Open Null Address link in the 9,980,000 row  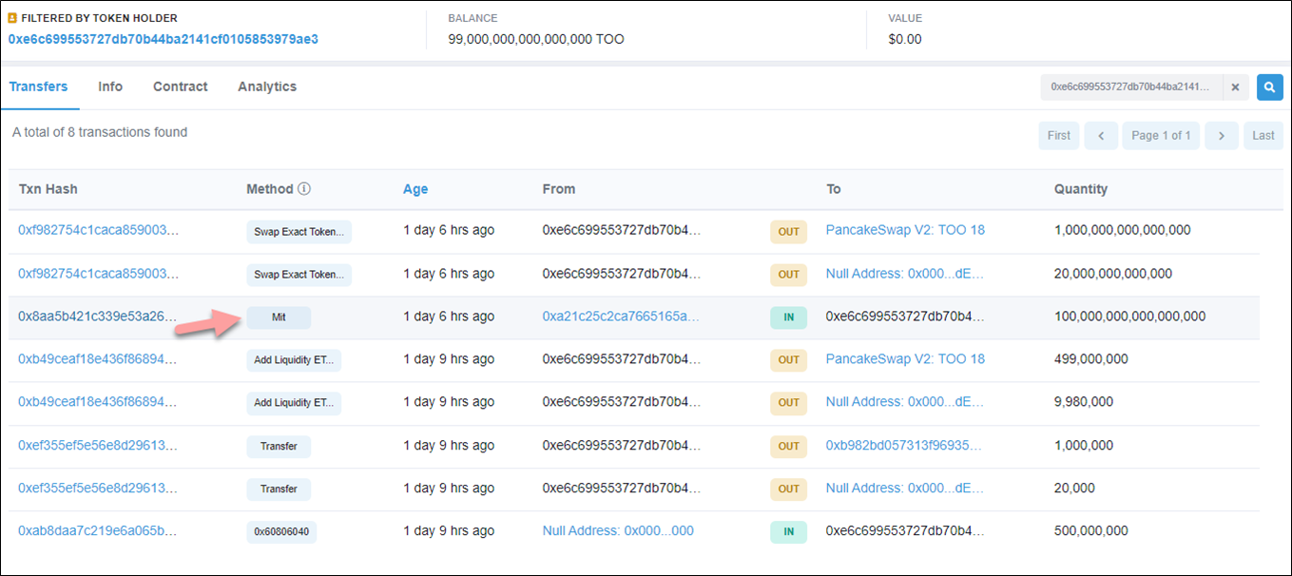coord(905,402)
